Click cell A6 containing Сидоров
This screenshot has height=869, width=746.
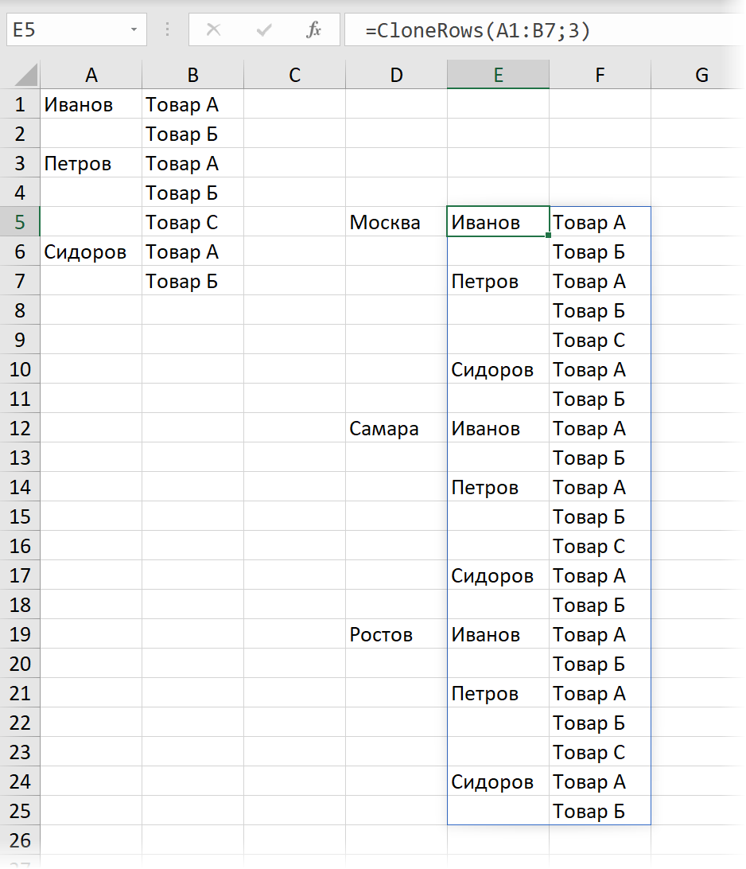pyautogui.click(x=91, y=252)
